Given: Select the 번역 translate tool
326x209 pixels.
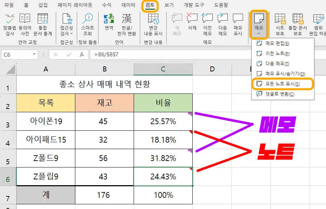Looking at the screenshot, I should [x=108, y=22].
